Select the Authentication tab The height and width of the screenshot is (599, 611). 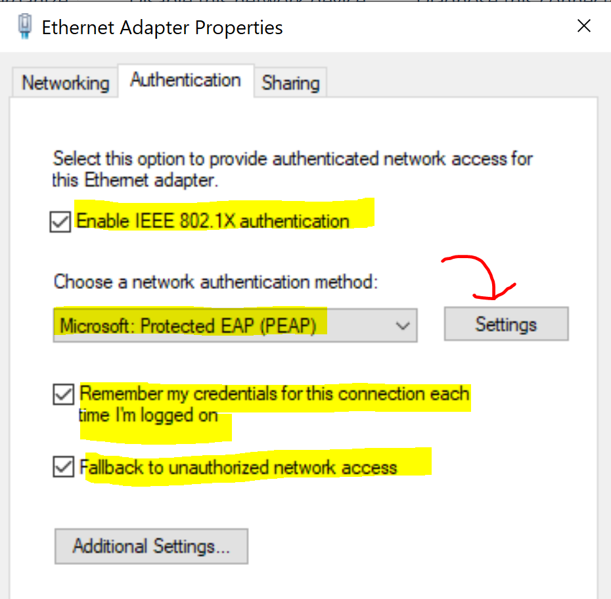(186, 80)
